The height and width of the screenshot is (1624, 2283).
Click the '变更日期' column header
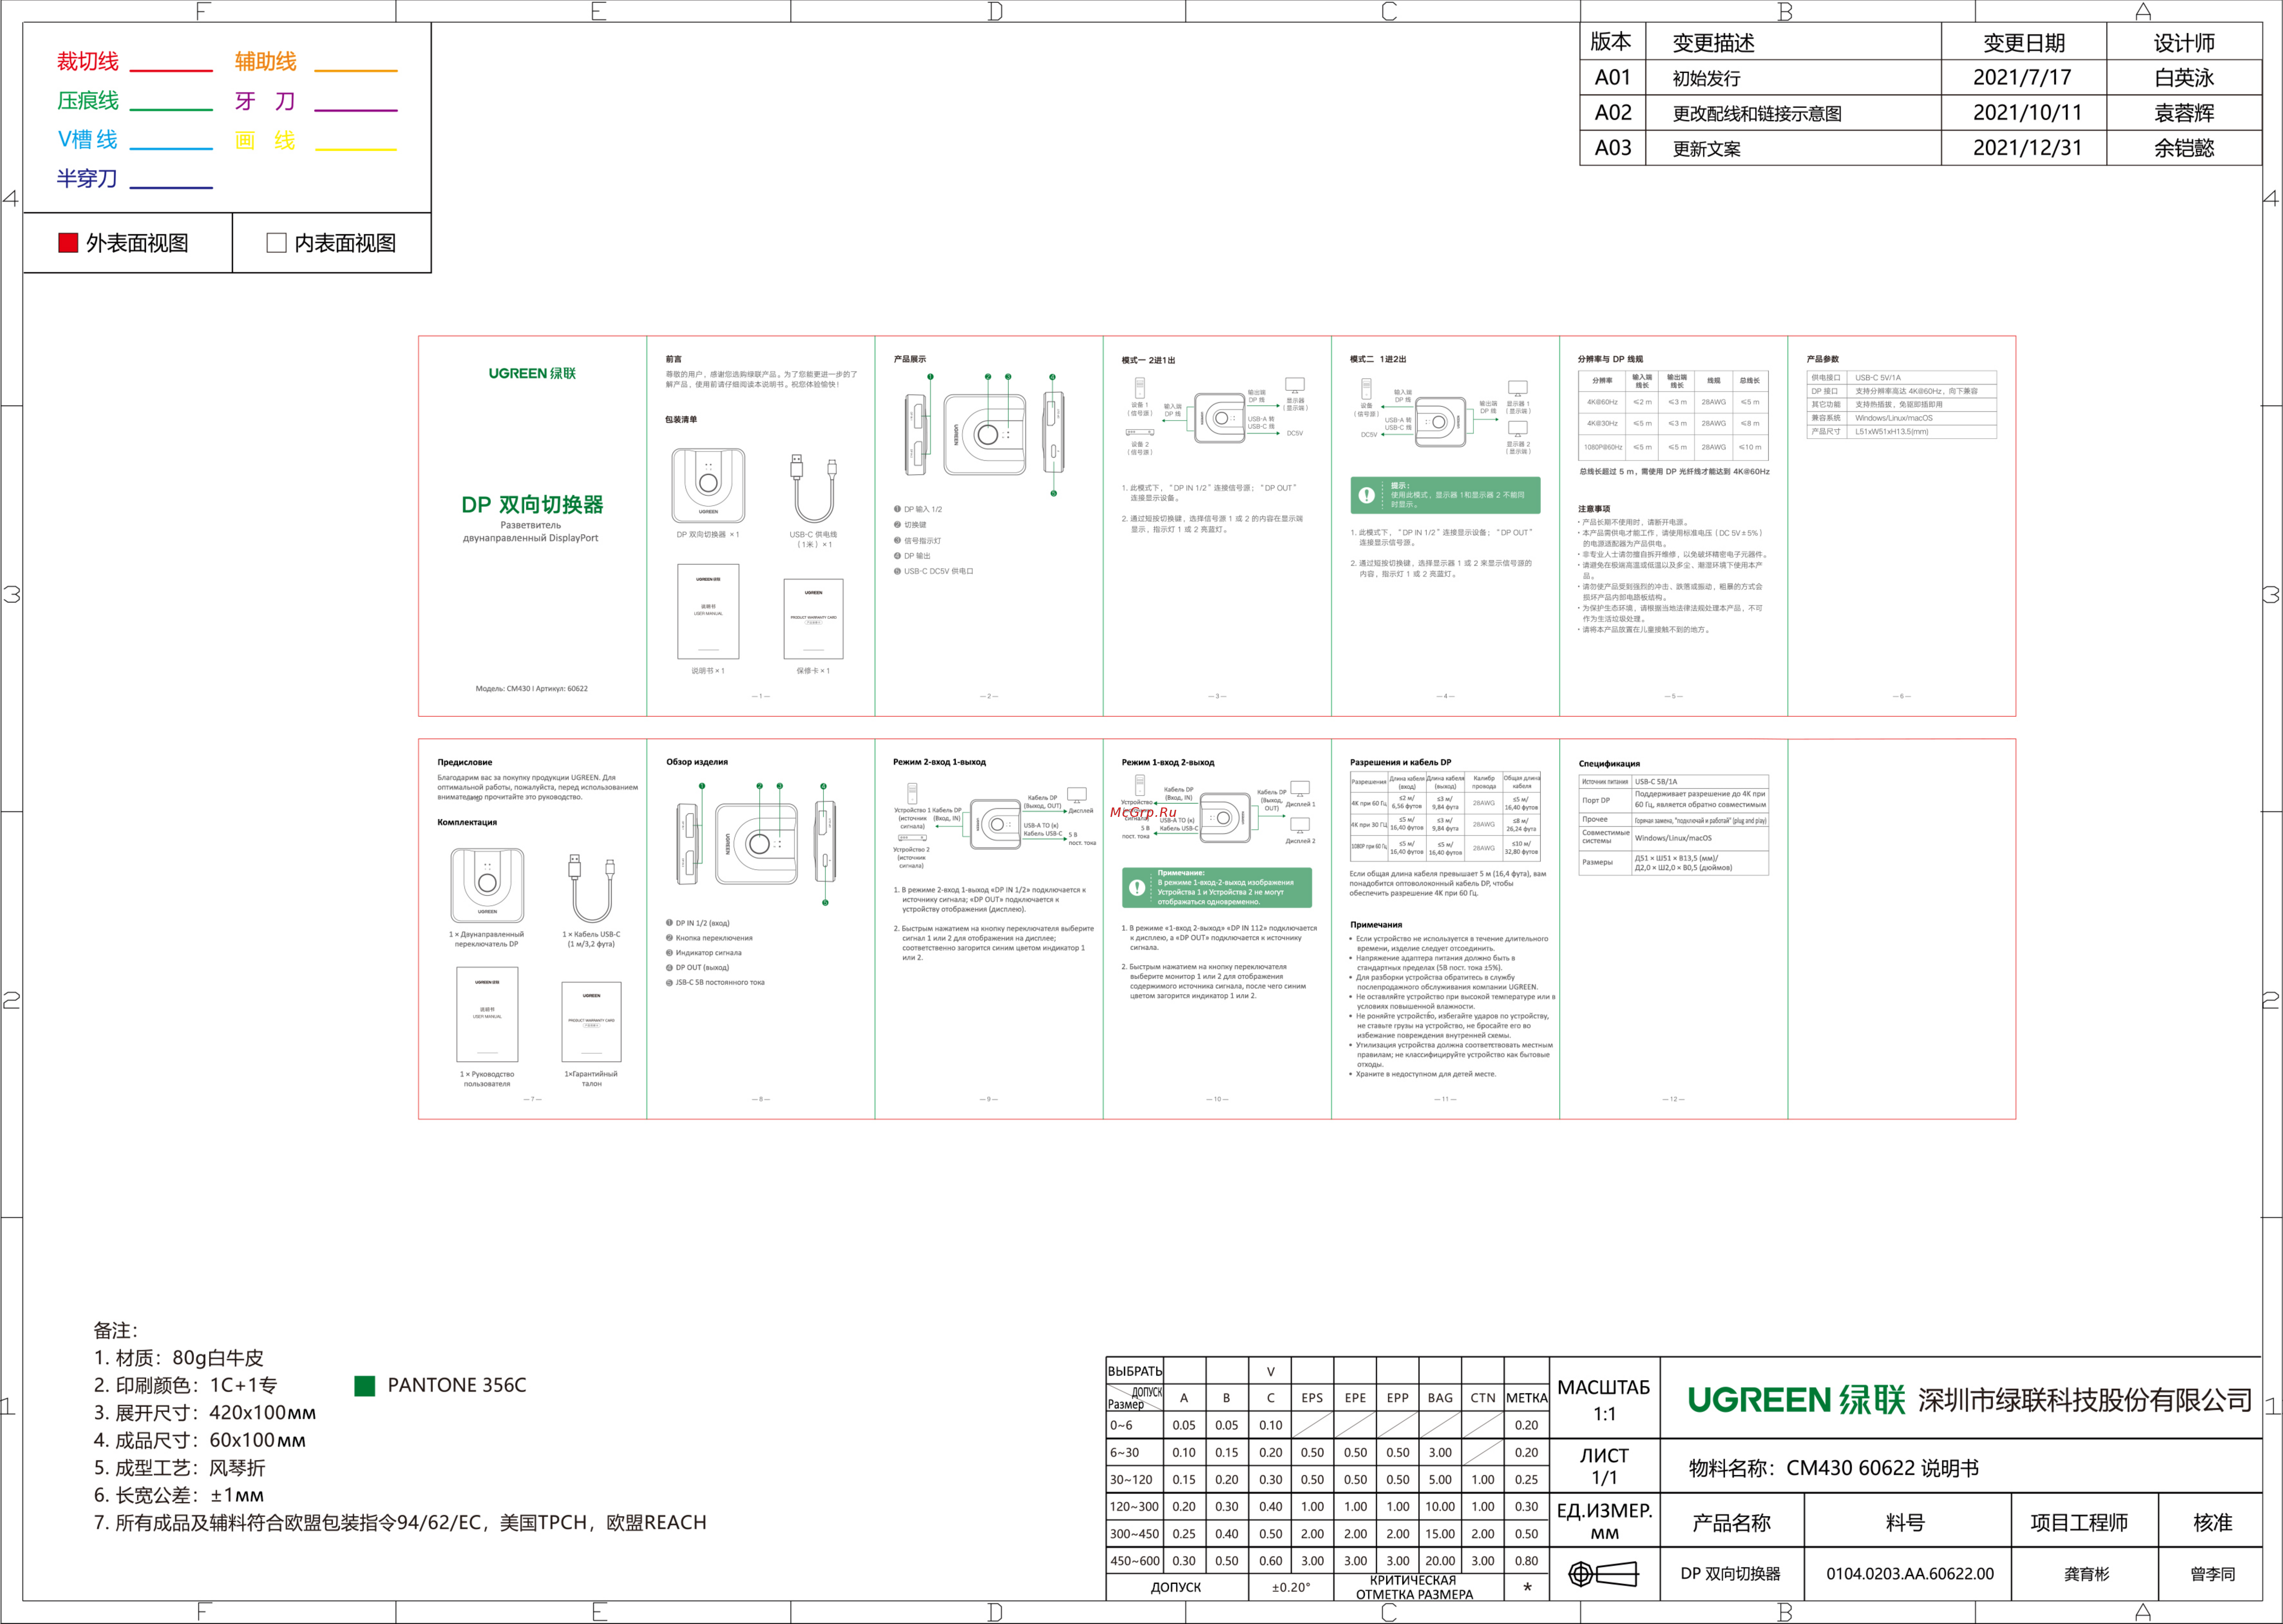click(x=2024, y=43)
